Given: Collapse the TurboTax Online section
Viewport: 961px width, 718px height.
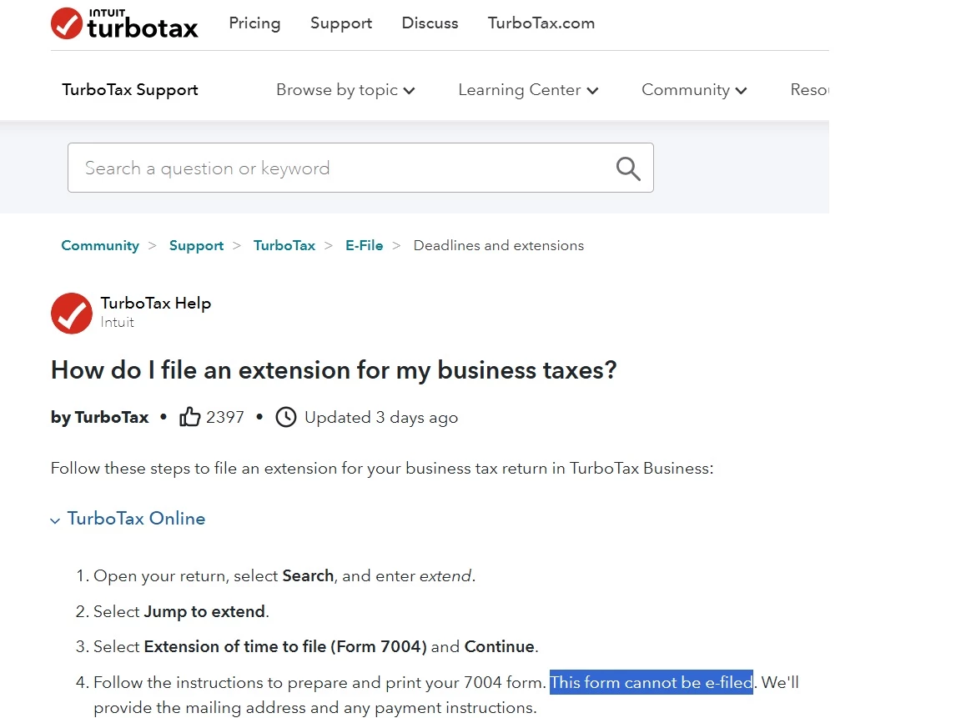Looking at the screenshot, I should [128, 519].
